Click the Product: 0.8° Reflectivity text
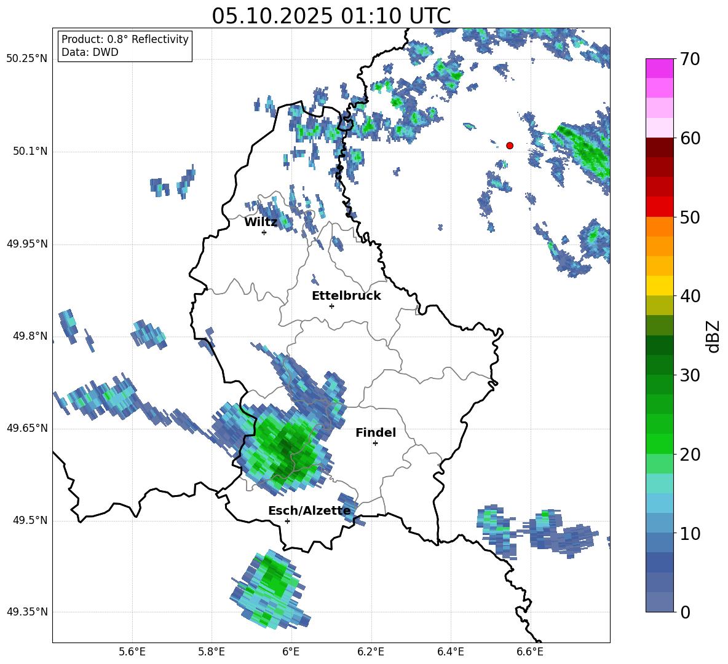This screenshot has height=664, width=728. tap(125, 39)
